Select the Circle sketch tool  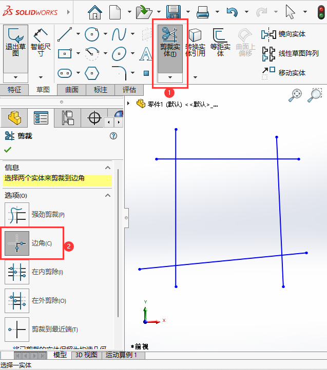[92, 34]
